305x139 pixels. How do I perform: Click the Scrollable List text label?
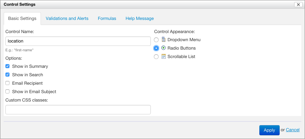[181, 57]
